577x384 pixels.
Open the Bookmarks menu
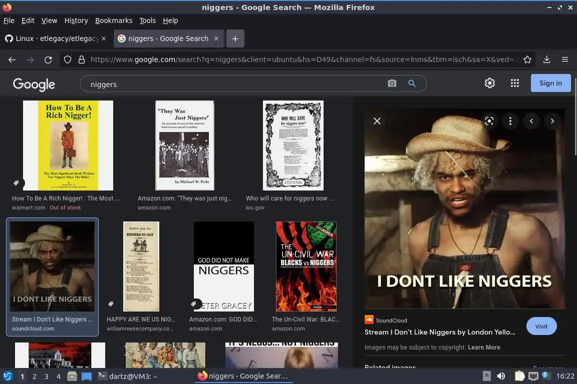(x=114, y=20)
